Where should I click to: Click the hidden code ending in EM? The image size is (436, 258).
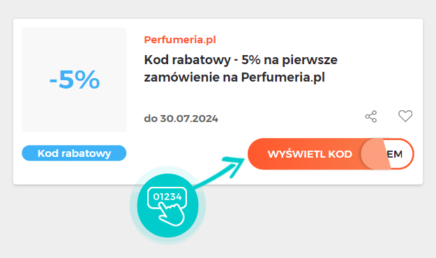pos(395,154)
